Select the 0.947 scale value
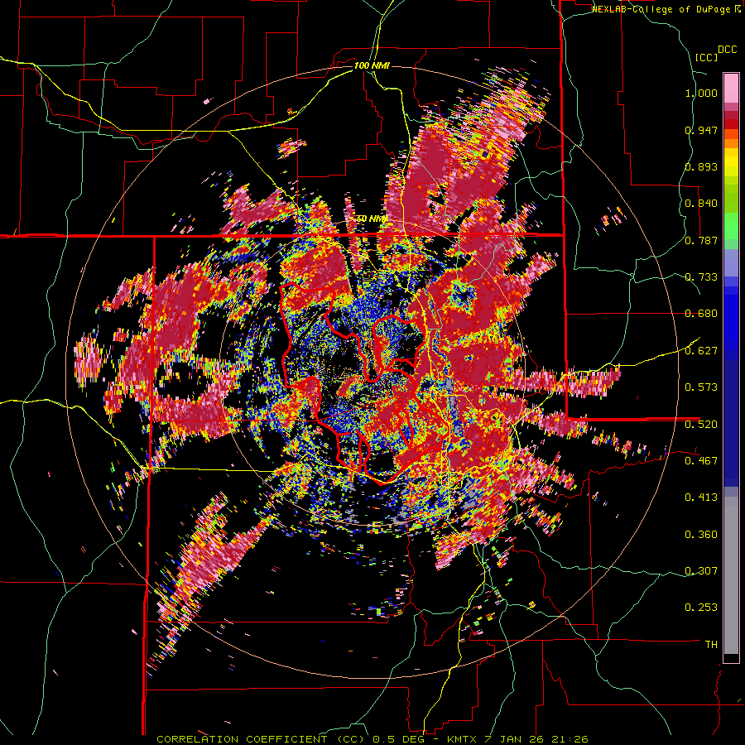This screenshot has height=745, width=745. click(x=701, y=130)
